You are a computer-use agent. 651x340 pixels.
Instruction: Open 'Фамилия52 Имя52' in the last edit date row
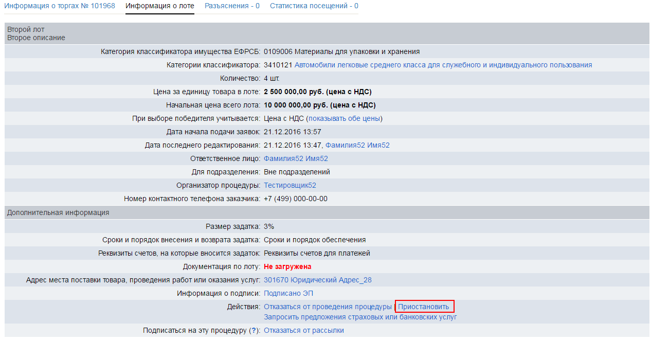pyautogui.click(x=357, y=145)
